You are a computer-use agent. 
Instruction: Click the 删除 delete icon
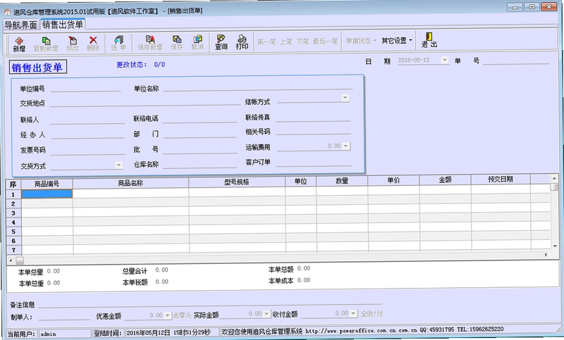pyautogui.click(x=93, y=44)
